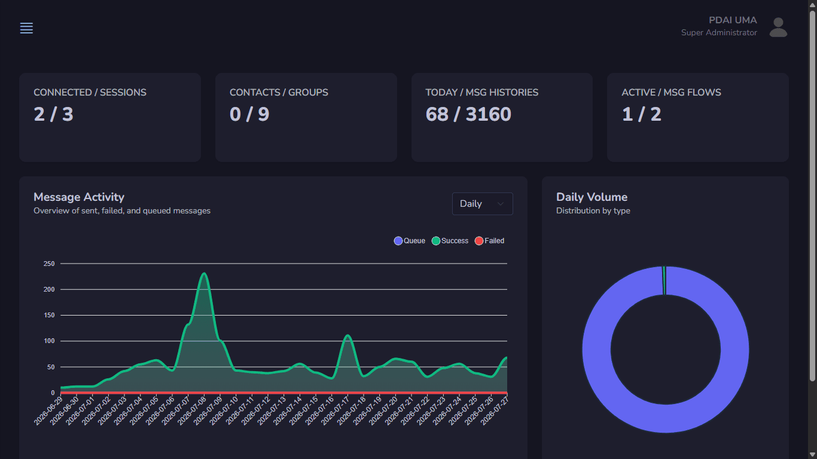
Task: Click the Super Administrator role label
Action: click(x=719, y=33)
